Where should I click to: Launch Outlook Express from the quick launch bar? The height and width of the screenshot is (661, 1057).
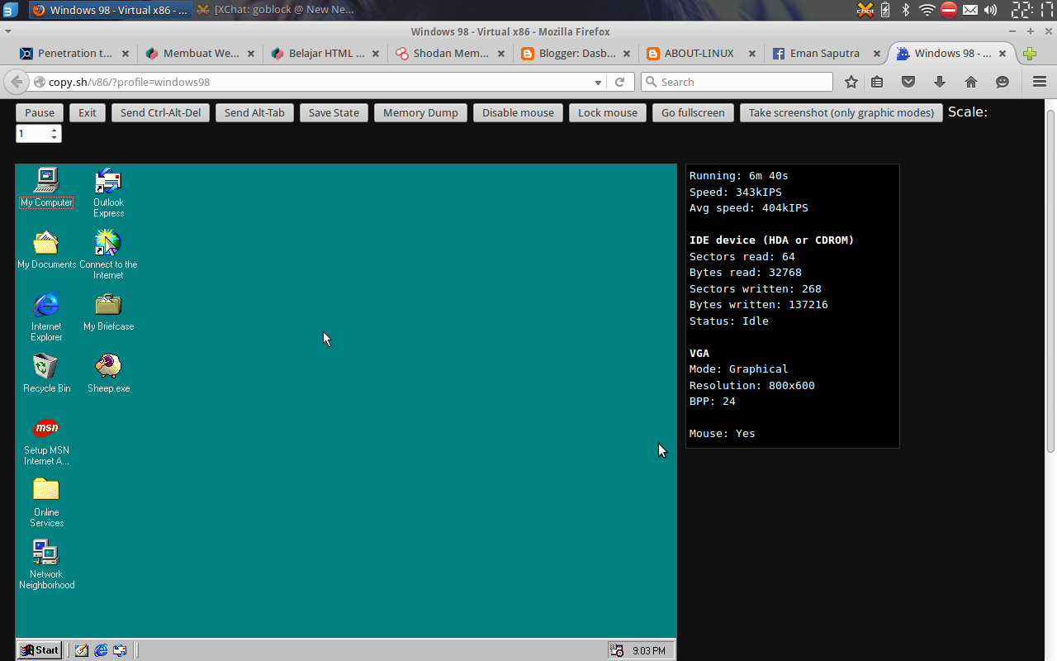pos(120,650)
